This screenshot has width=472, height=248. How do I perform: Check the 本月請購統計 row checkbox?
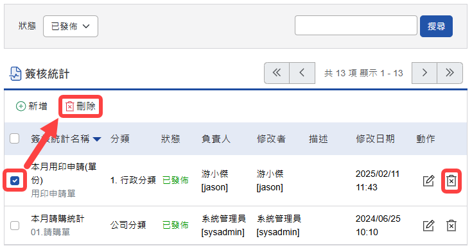point(15,226)
